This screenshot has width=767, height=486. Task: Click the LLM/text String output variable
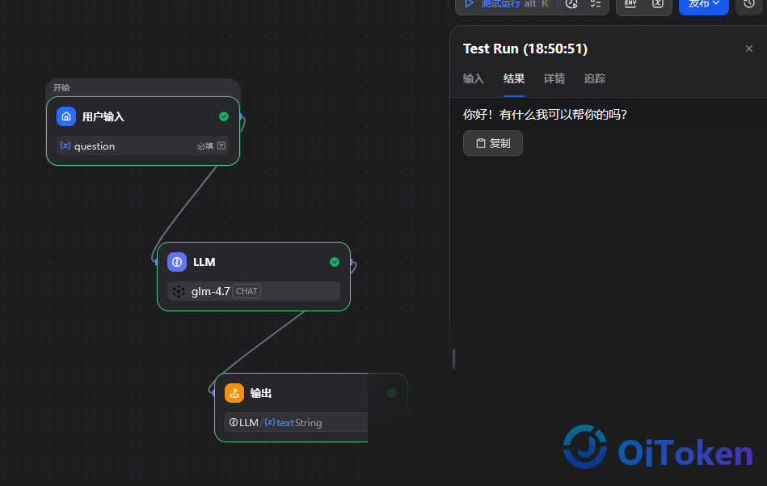point(297,422)
